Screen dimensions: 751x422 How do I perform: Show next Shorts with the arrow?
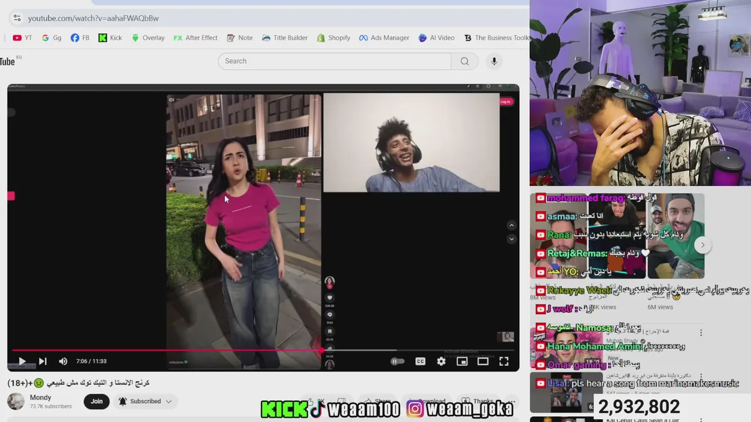coord(702,245)
